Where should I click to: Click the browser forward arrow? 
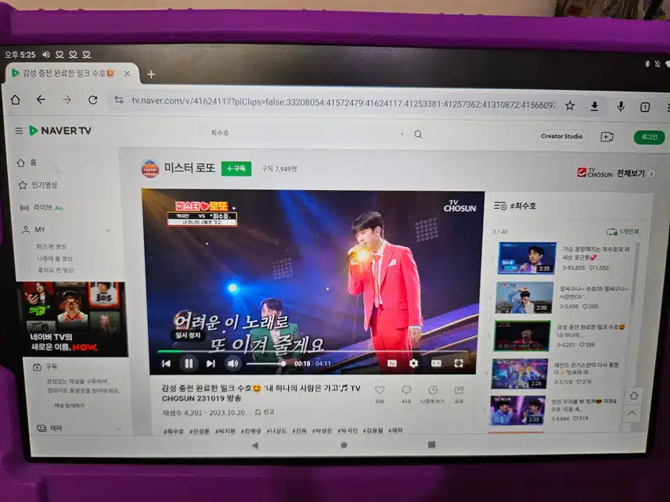pos(67,100)
